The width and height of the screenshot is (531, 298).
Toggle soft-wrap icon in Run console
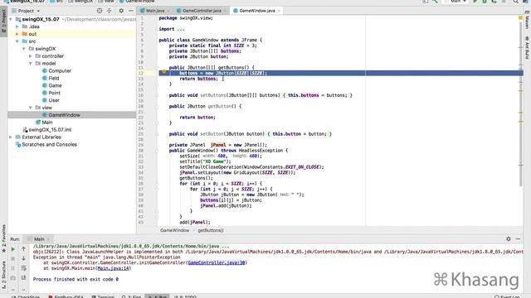(x=23, y=268)
